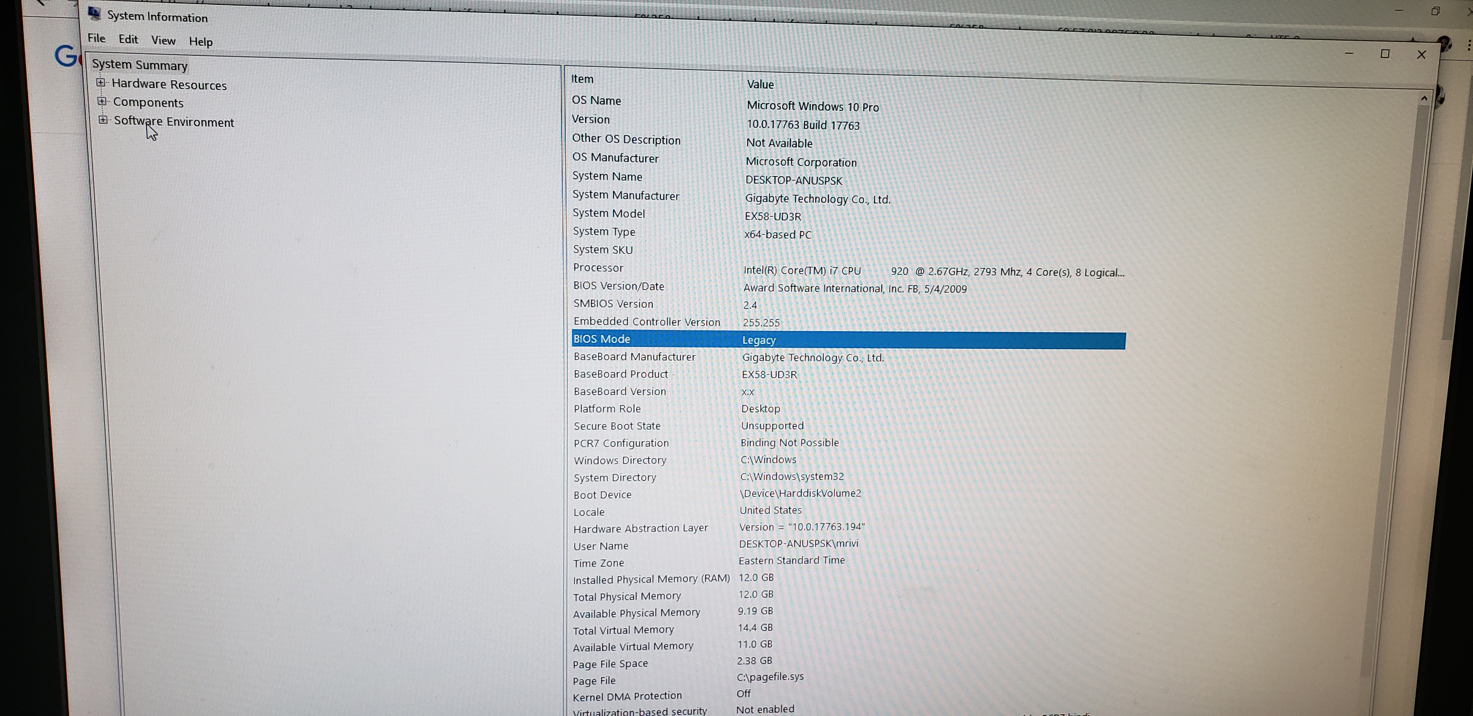Select the Platform Role row

click(x=849, y=409)
